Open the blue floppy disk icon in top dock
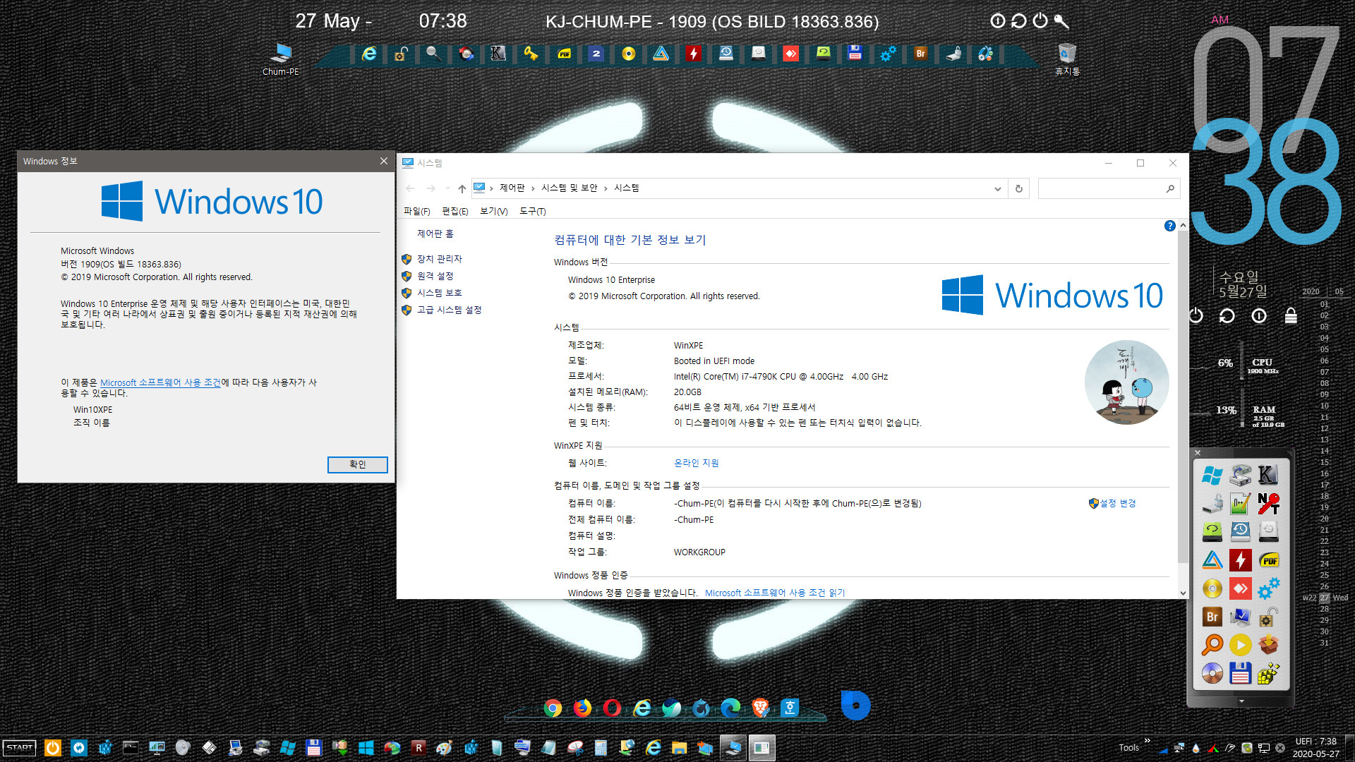The image size is (1355, 762). coord(855,54)
